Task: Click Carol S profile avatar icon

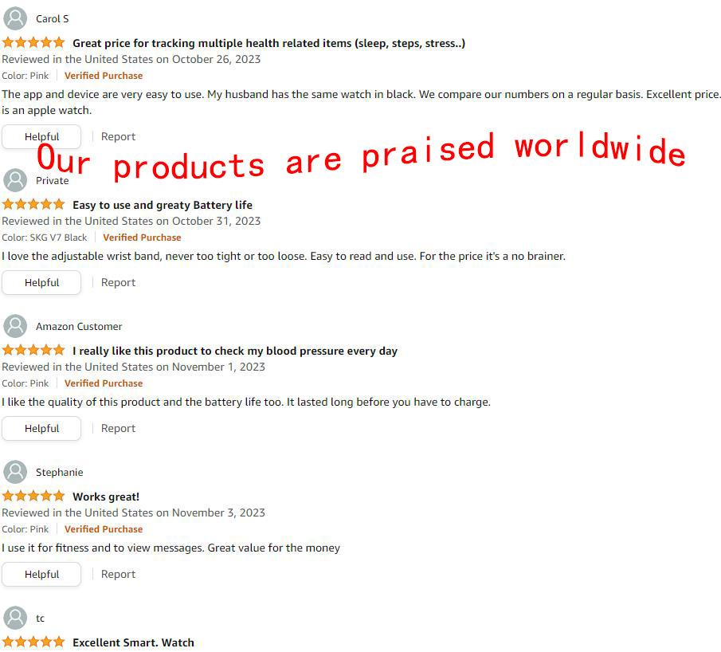Action: click(15, 18)
